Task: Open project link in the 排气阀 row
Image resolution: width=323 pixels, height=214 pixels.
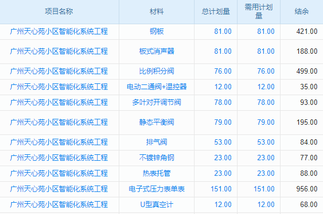Action: (59, 142)
